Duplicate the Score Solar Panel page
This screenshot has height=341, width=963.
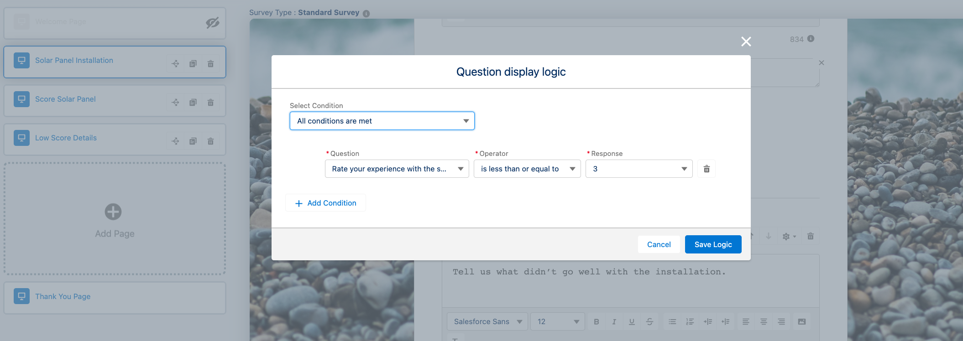[x=193, y=102]
